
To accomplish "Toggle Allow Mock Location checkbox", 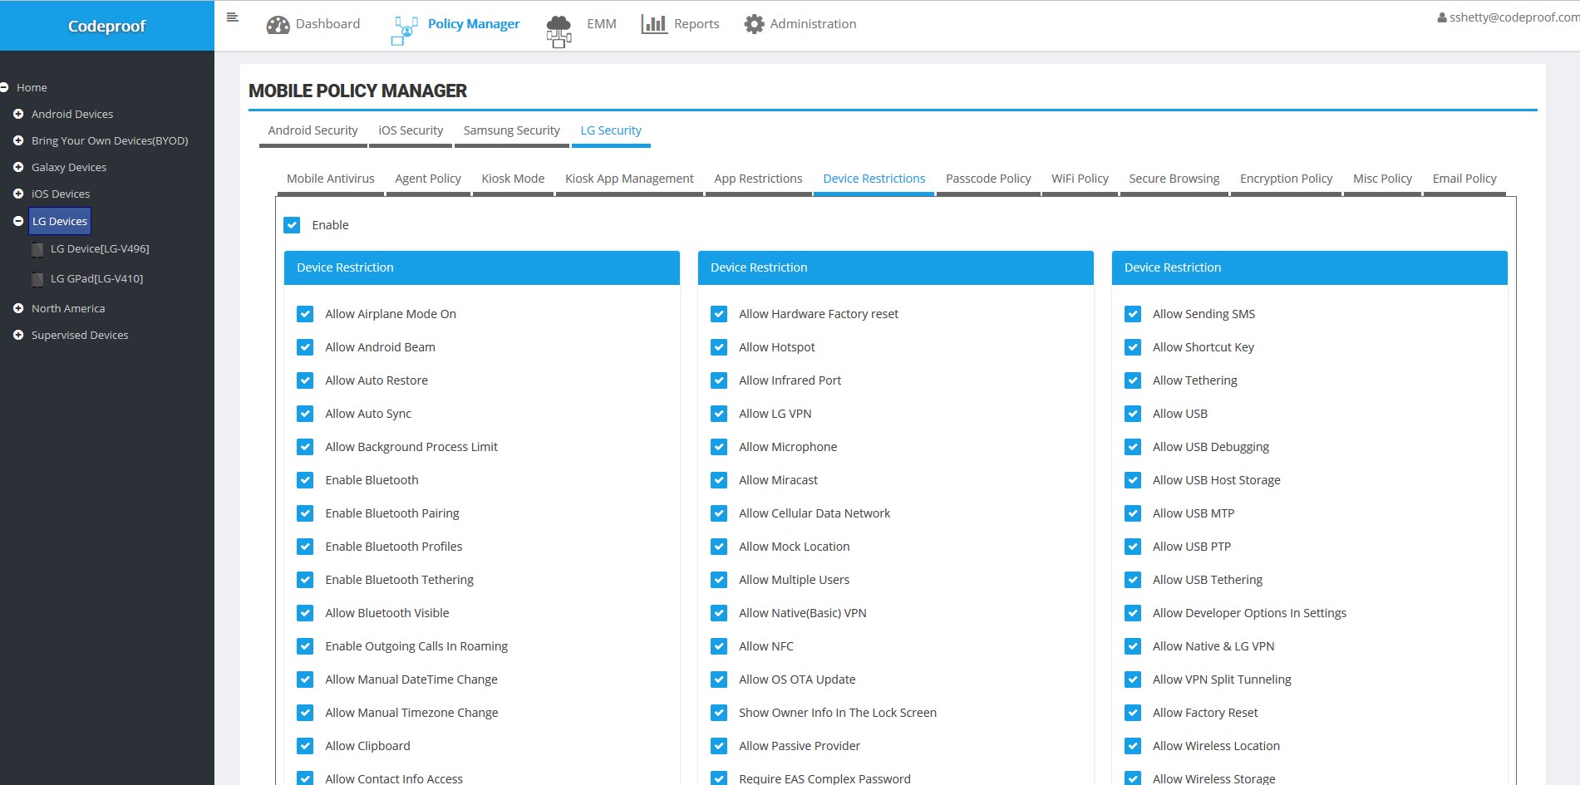I will (x=719, y=547).
